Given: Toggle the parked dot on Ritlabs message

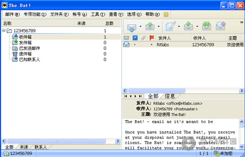Looking at the screenshot, I should [x=135, y=45].
